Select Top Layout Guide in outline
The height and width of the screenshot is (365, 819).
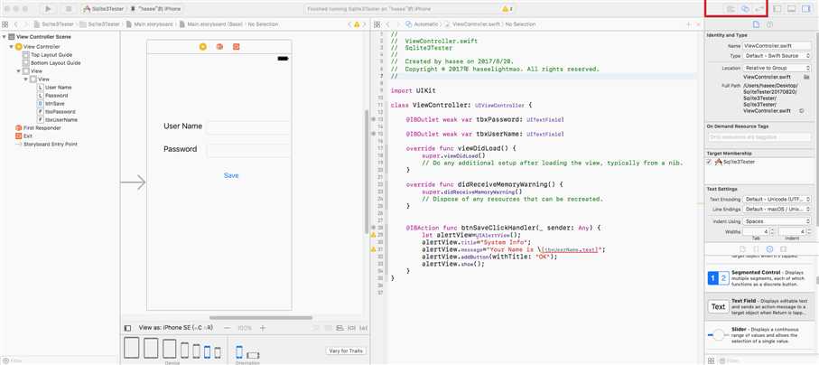[x=47, y=55]
